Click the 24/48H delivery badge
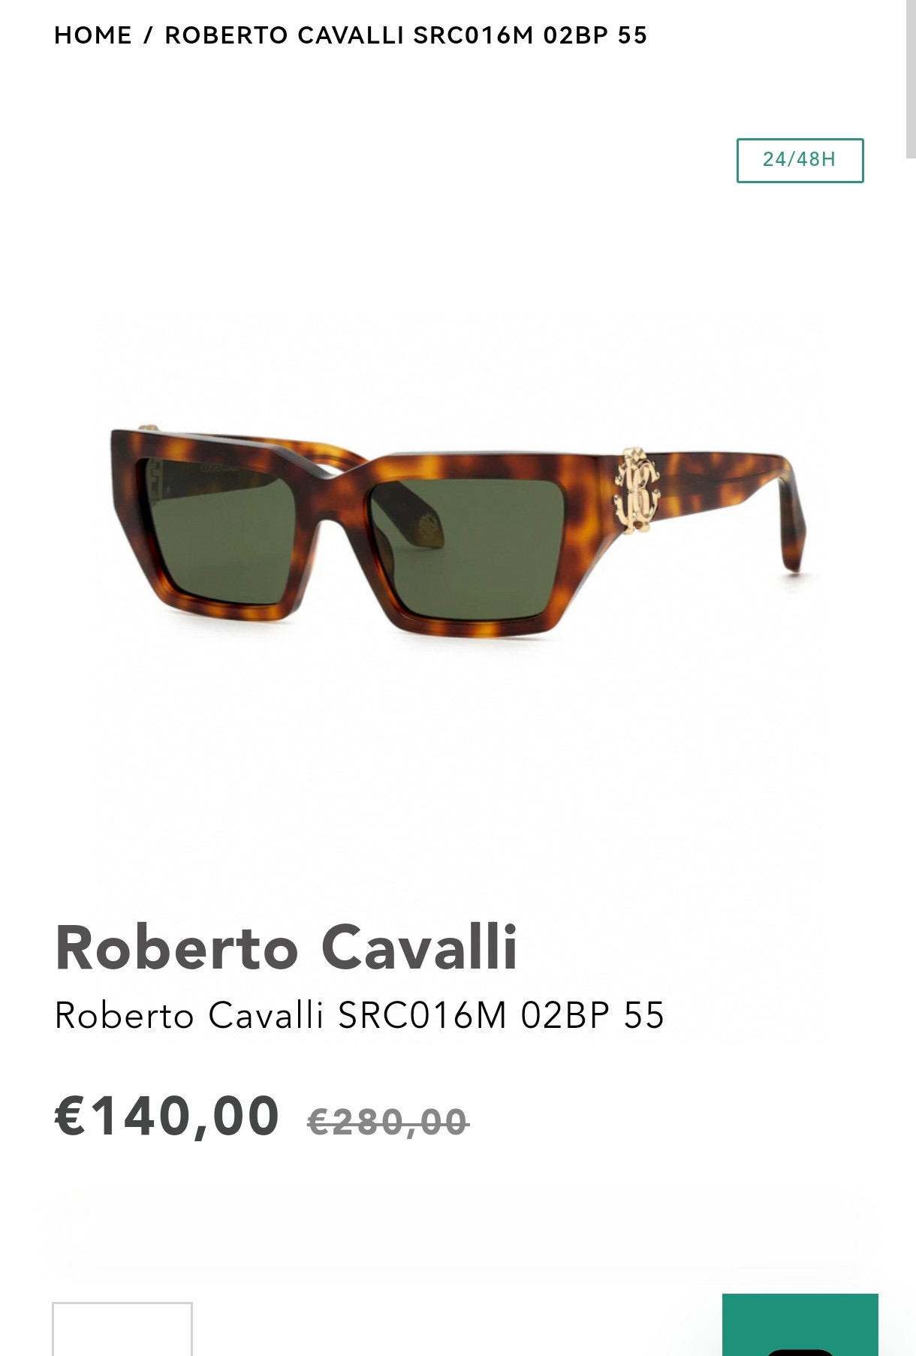 (x=800, y=160)
